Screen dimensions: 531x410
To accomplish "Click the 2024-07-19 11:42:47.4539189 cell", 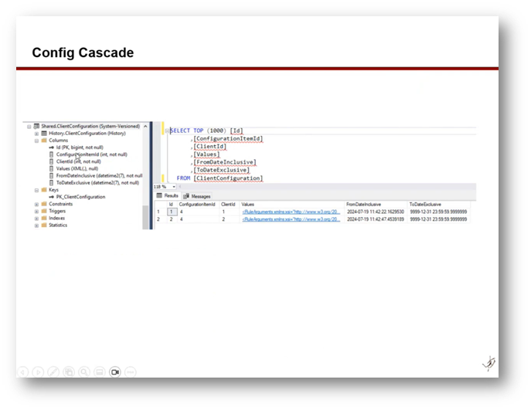I will point(376,219).
